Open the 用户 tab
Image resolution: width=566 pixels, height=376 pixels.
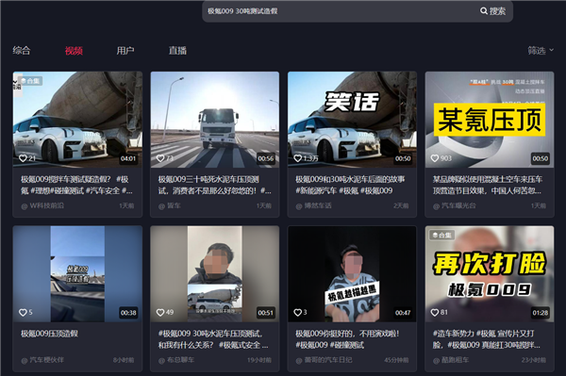pos(125,51)
